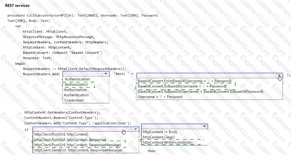Select httpClient.Post with ResponseMessage parameter

[78, 145]
